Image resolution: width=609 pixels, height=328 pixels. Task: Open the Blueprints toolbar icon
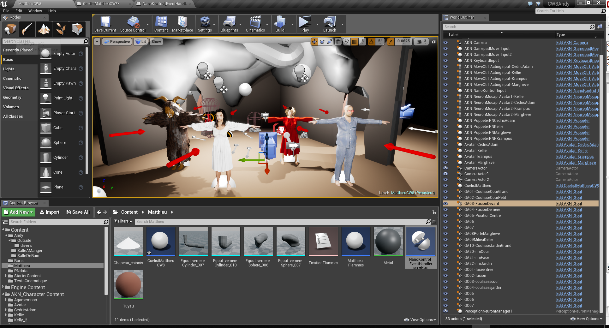229,24
